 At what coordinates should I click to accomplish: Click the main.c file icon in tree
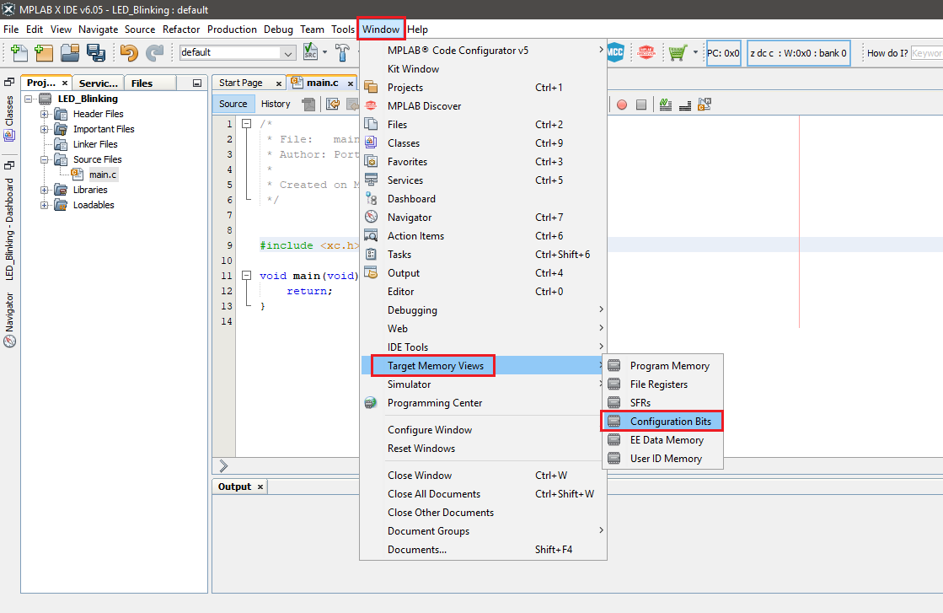[77, 175]
